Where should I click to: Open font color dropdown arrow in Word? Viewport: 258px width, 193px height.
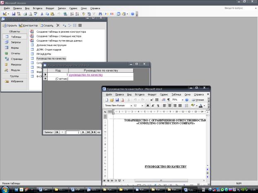tap(205, 105)
